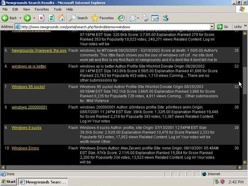Stop page loading with red X icon
This screenshot has width=248, height=186.
tap(41, 18)
